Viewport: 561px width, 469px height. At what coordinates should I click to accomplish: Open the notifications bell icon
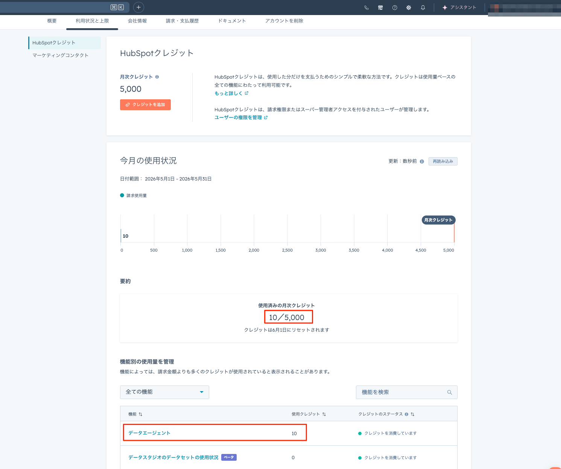click(423, 8)
